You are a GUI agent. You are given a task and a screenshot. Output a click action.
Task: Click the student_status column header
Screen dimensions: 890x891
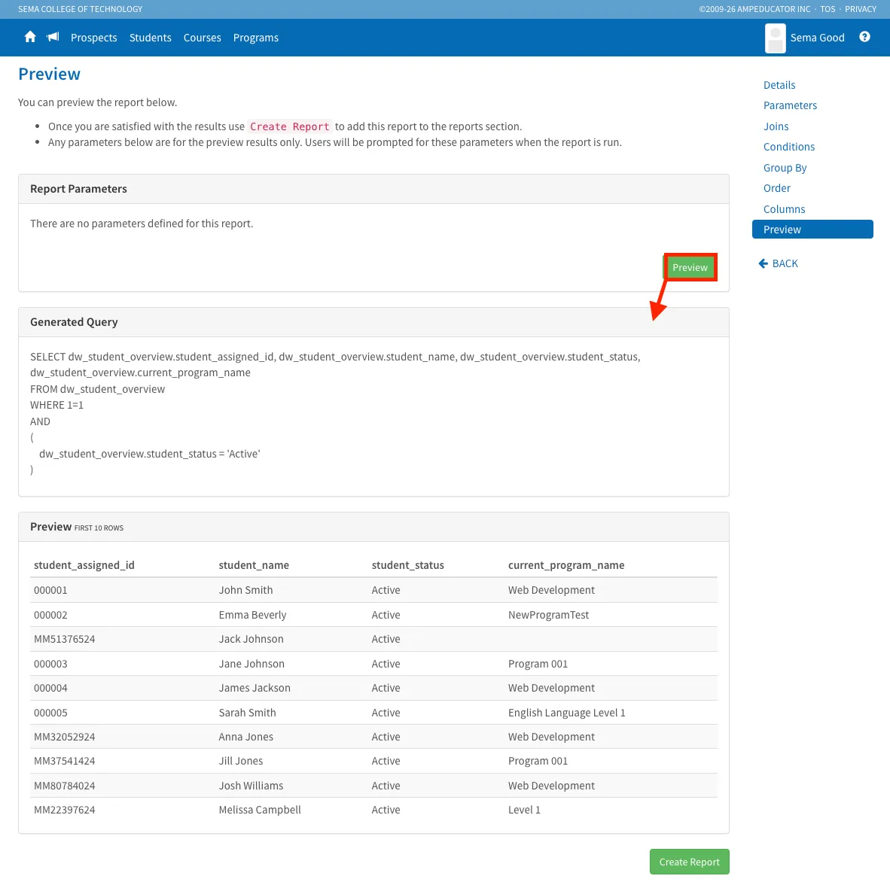tap(408, 565)
